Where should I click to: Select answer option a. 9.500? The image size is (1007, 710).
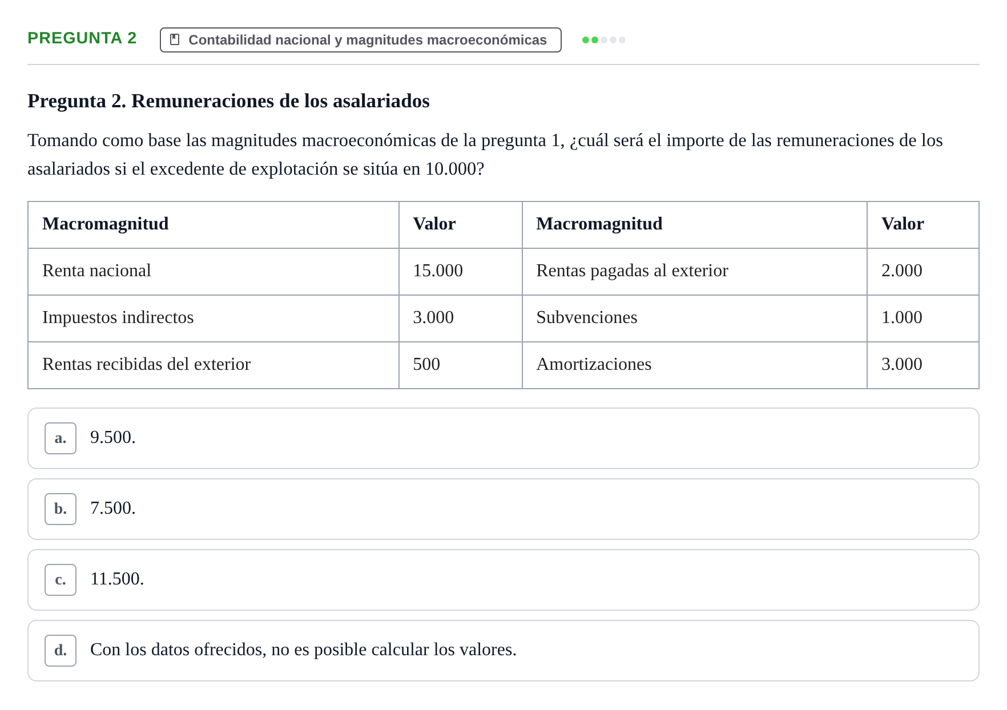pyautogui.click(x=503, y=438)
